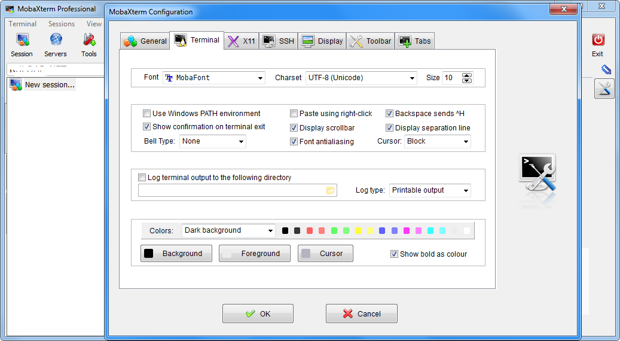The width and height of the screenshot is (620, 341).
Task: Open the Sessions menu in main window
Action: point(62,24)
